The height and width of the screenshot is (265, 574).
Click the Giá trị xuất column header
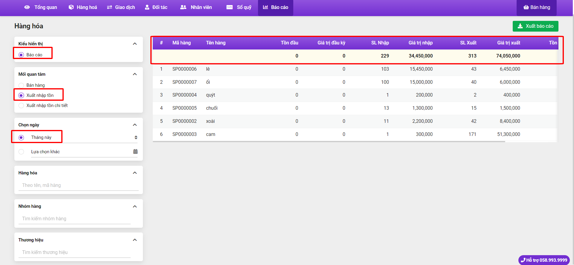click(509, 43)
